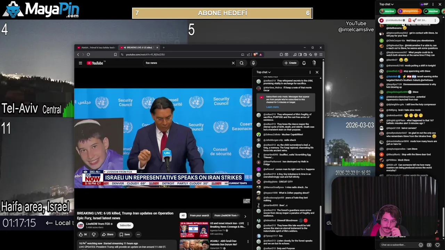Open 'US and Israel Attack Iran' thumbnail
Screen dimensions: 445x250
pyautogui.click(x=194, y=230)
